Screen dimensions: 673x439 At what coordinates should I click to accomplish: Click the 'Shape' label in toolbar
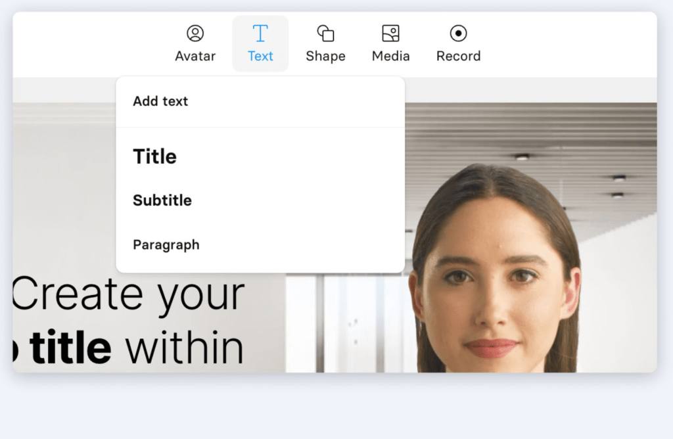point(325,57)
